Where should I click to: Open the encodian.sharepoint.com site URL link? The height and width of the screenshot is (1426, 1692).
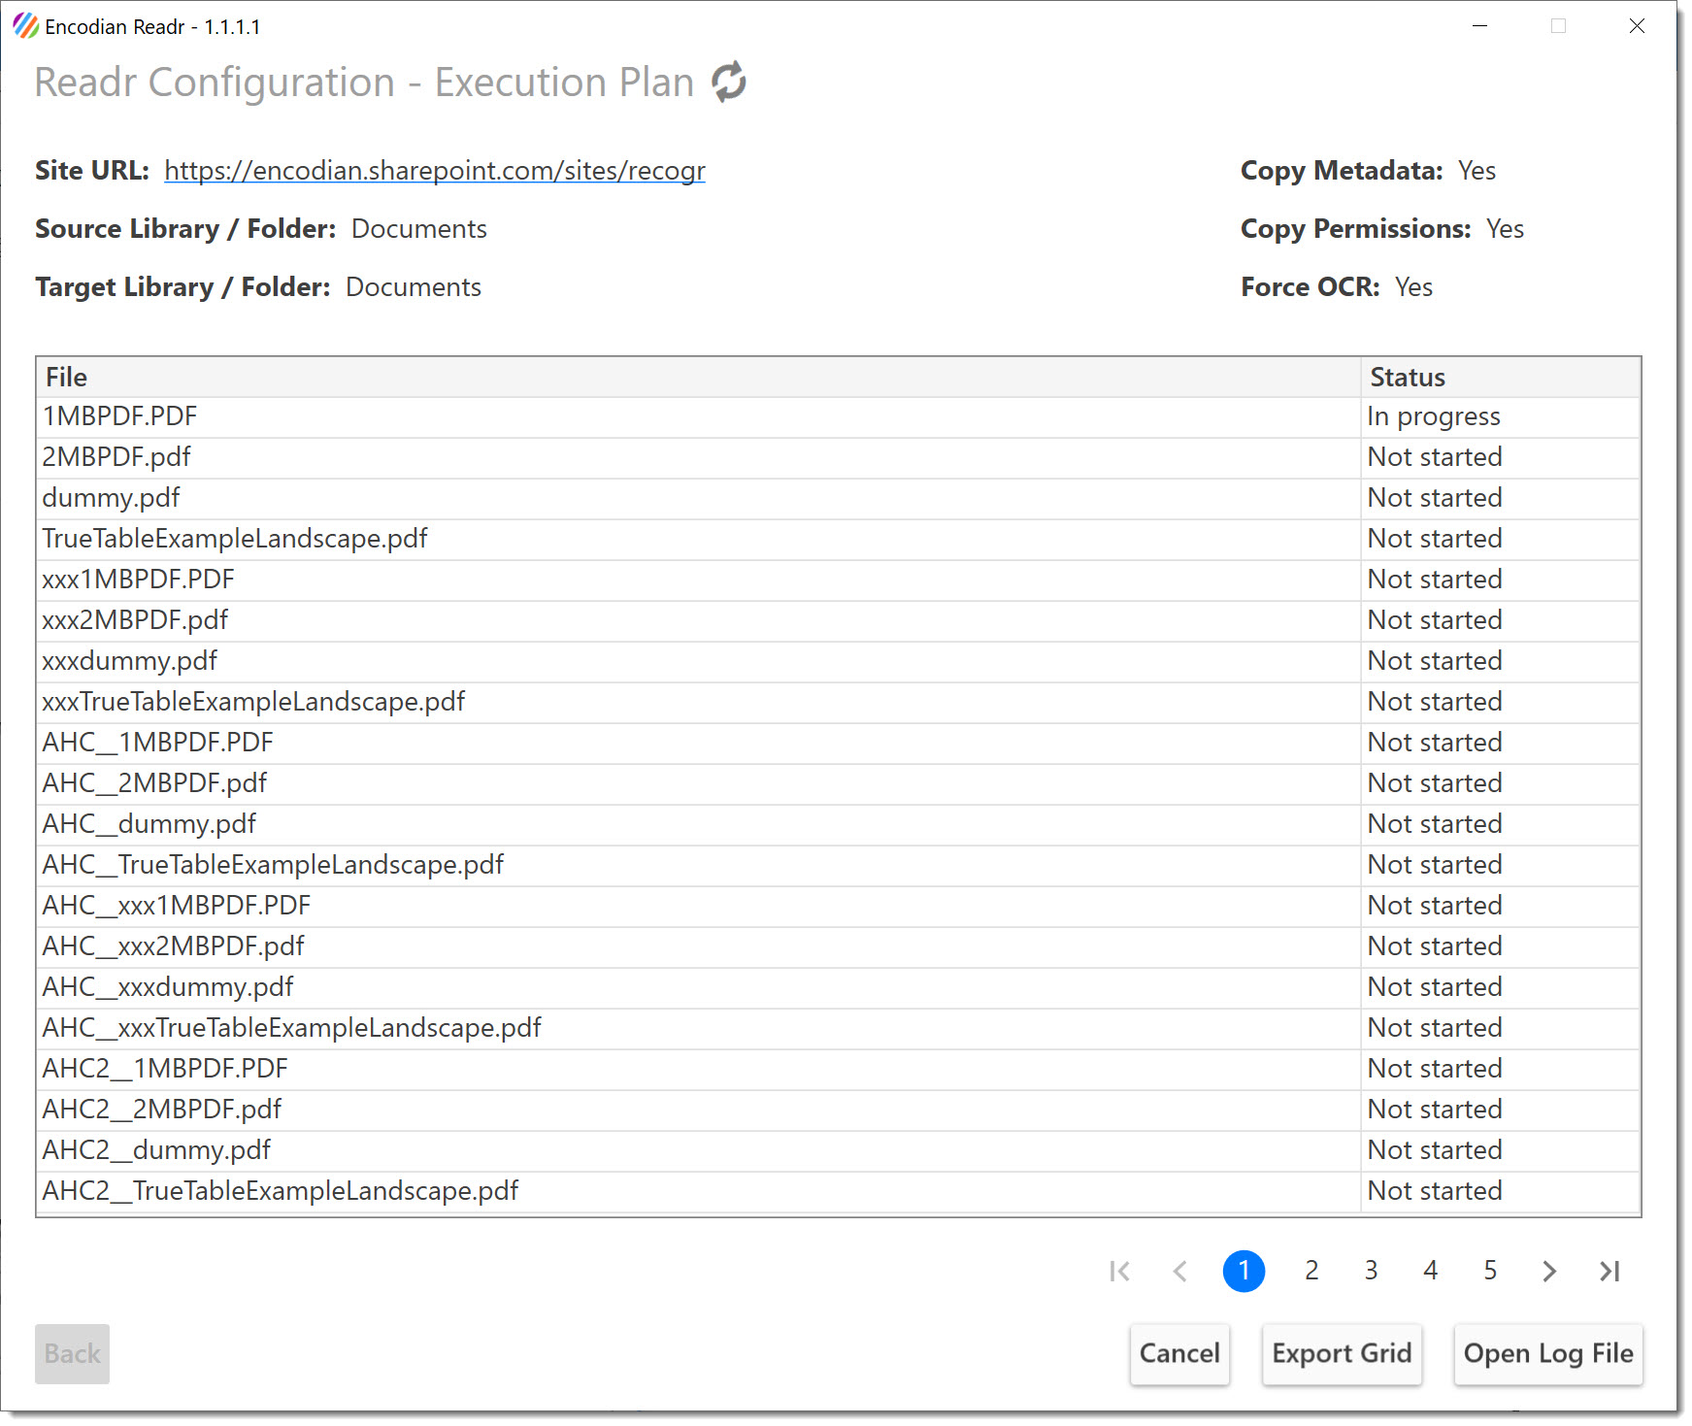pos(435,171)
